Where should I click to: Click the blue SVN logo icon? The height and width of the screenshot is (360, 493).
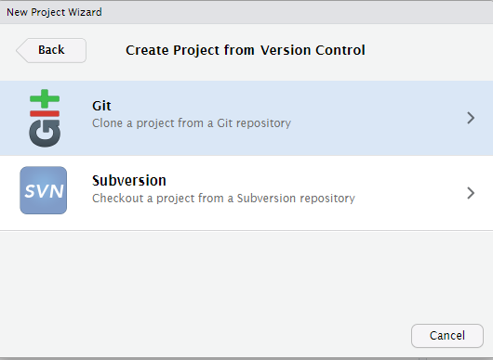44,190
